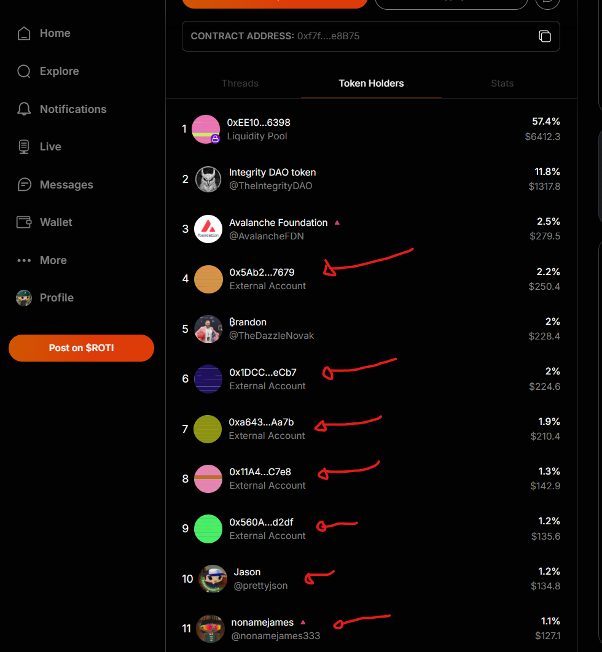Click the Avalanche Foundation holder name
The height and width of the screenshot is (652, 602).
tap(278, 223)
